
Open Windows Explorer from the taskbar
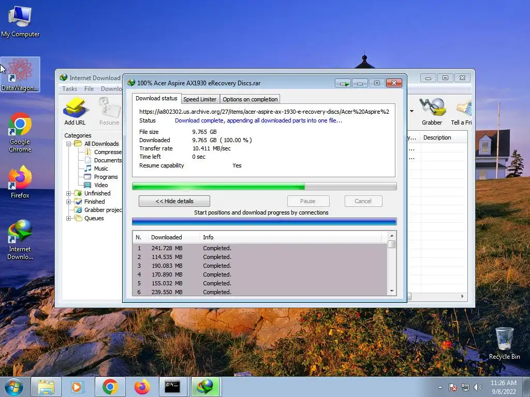(x=46, y=387)
